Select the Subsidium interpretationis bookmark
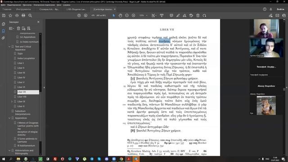This screenshot has height=162, width=288. [x=23, y=112]
